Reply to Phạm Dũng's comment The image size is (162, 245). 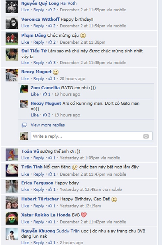pyautogui.click(x=39, y=42)
